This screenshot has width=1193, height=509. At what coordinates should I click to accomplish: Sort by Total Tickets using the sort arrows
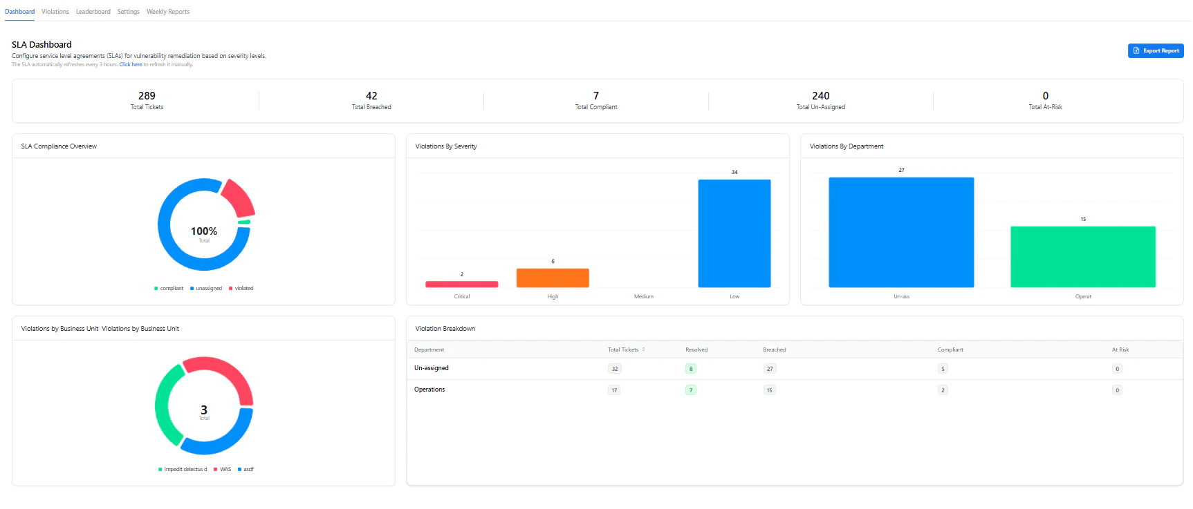(x=643, y=349)
